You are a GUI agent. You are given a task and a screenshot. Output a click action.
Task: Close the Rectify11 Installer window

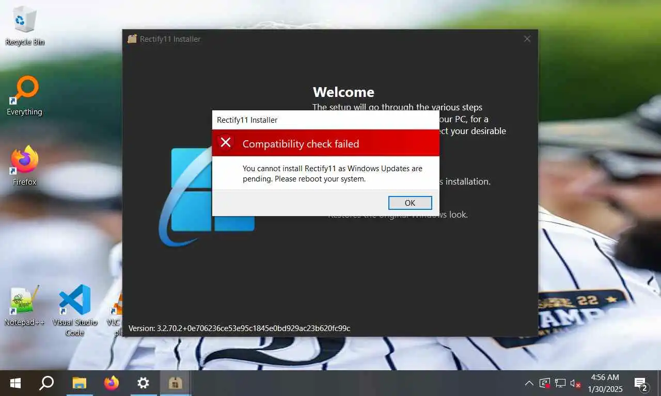527,39
